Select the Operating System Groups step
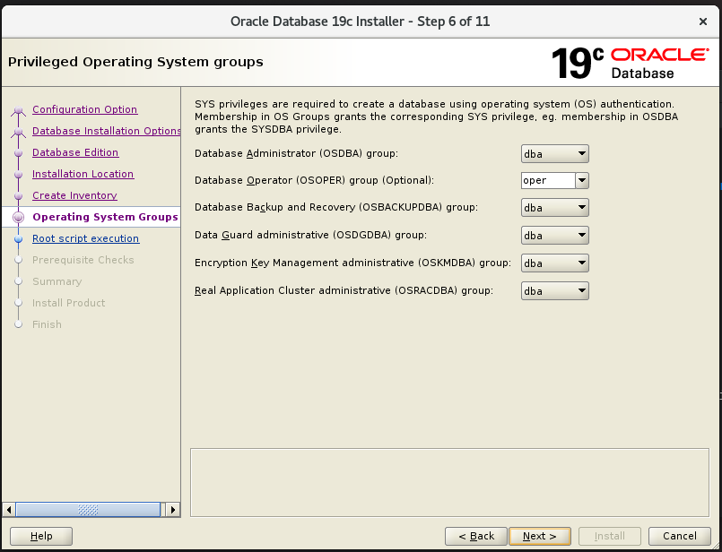This screenshot has height=552, width=722. click(106, 217)
